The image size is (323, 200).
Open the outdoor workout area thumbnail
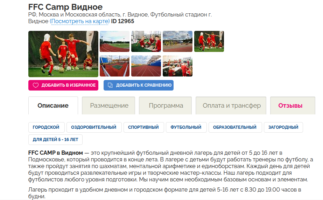177,41
